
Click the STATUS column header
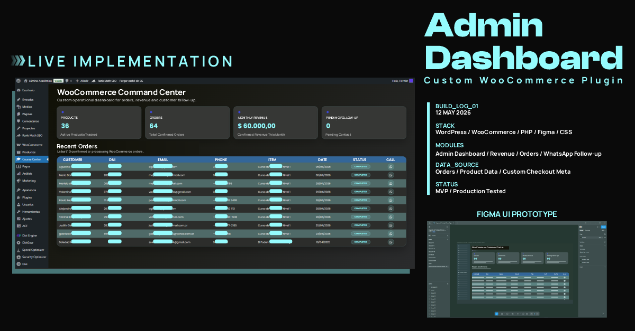click(x=360, y=159)
